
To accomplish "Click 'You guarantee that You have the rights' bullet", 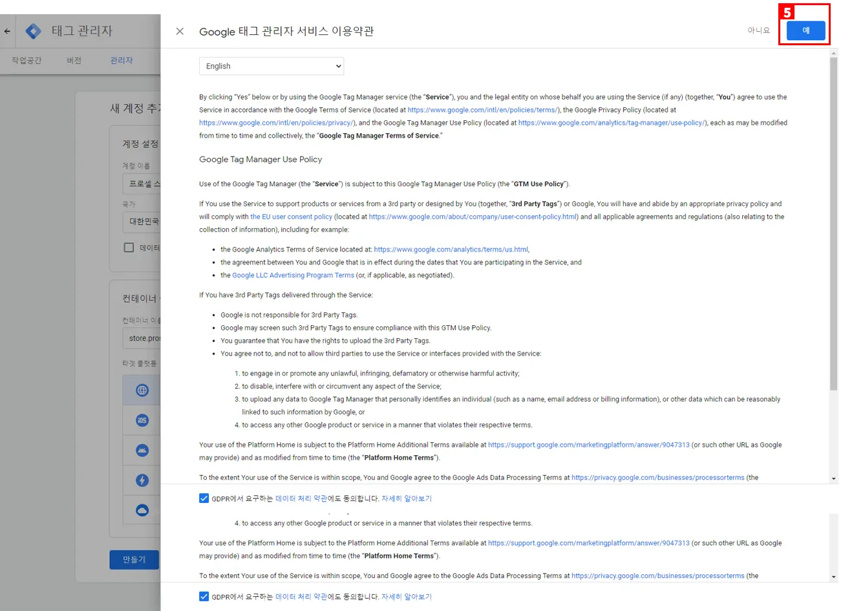I will pos(325,341).
